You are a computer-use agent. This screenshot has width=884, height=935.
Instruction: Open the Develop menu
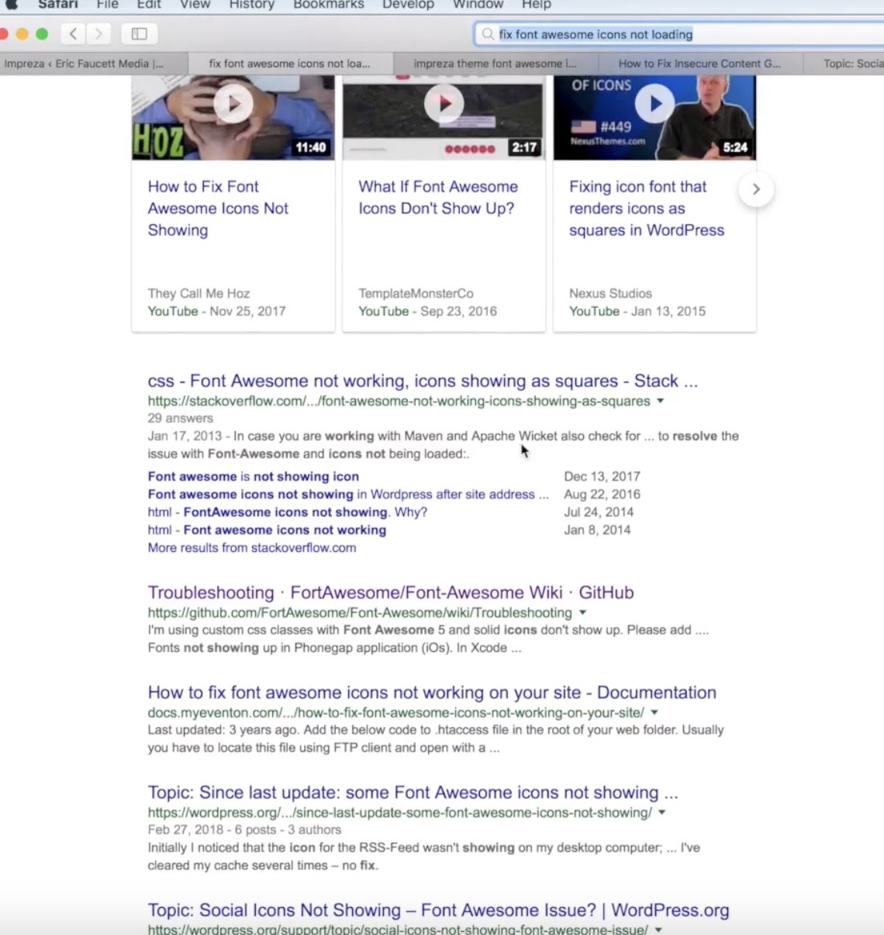tap(408, 5)
